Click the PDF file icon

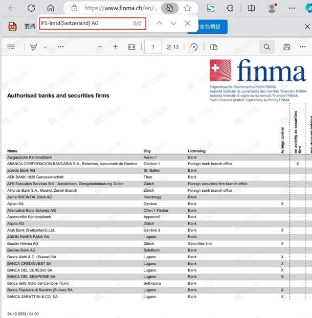(x=12, y=27)
